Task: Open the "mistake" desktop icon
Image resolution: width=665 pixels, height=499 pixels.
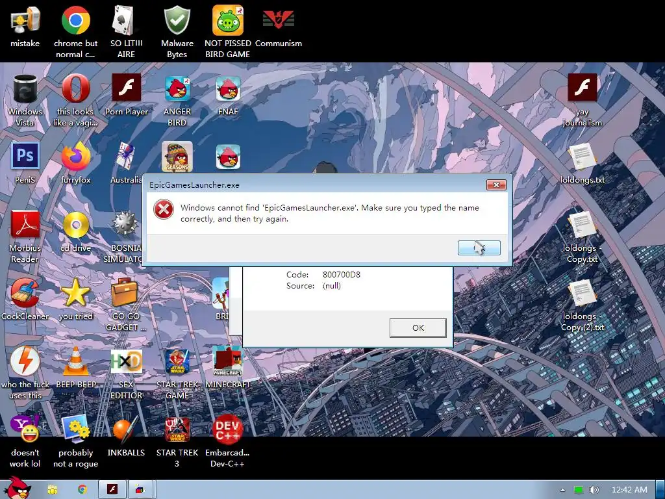Action: 25,20
